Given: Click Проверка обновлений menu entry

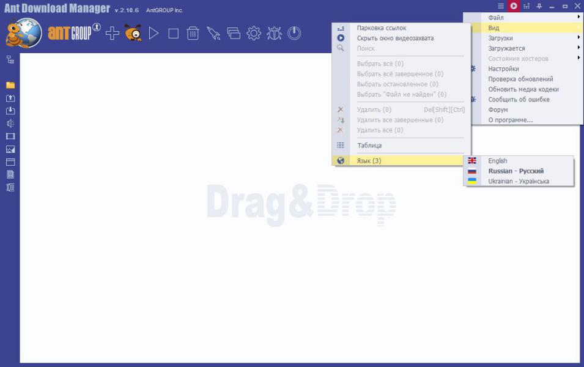Looking at the screenshot, I should 523,79.
